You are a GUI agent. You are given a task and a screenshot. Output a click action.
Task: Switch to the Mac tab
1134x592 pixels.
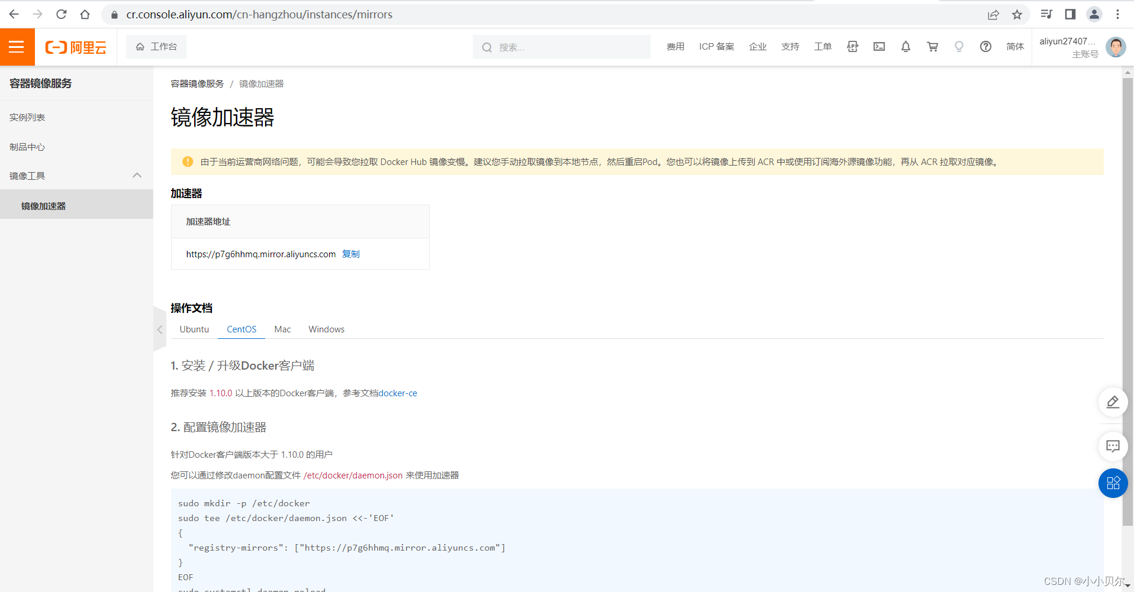(x=282, y=329)
